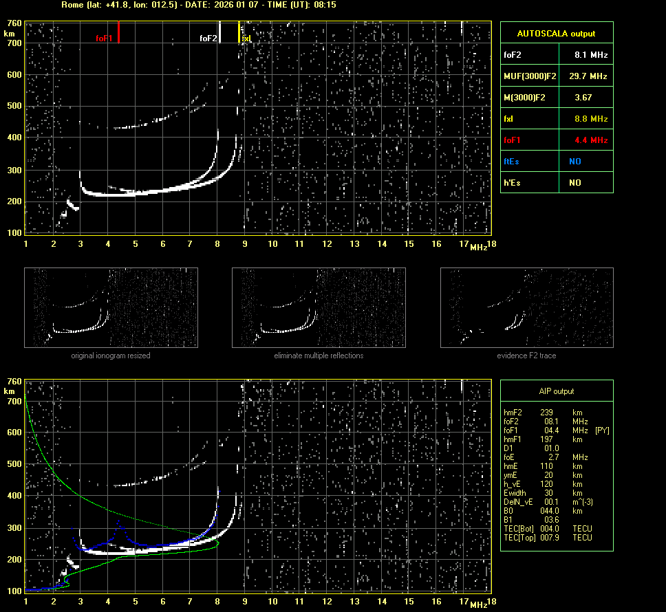Click the h'Es NO value
The height and width of the screenshot is (612, 666).
point(574,183)
